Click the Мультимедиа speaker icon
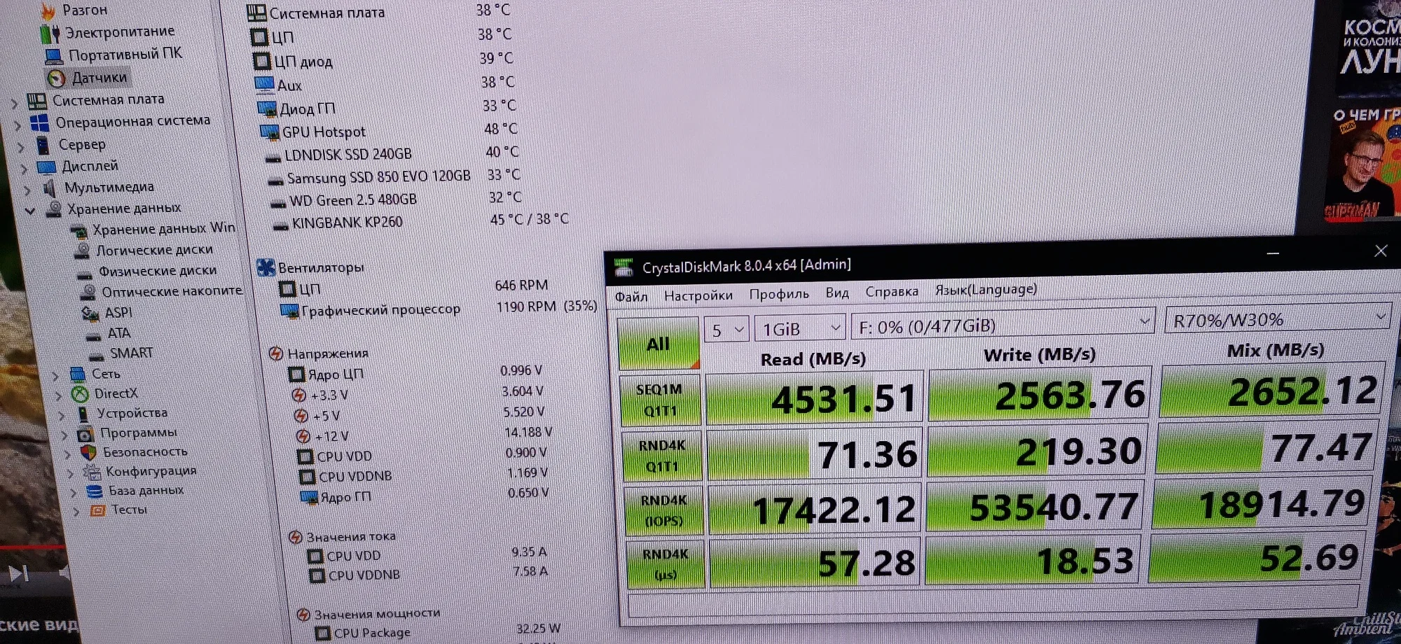1401x644 pixels. click(x=49, y=188)
